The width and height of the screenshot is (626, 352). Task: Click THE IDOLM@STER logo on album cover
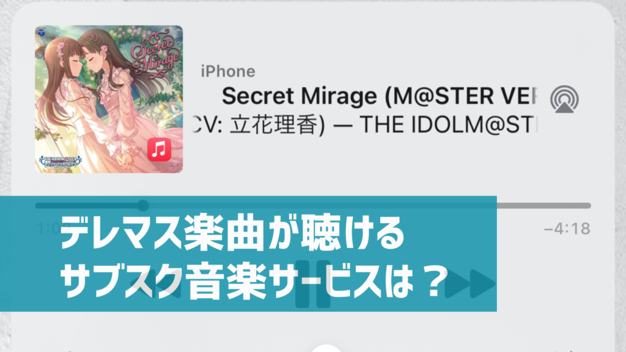61,161
